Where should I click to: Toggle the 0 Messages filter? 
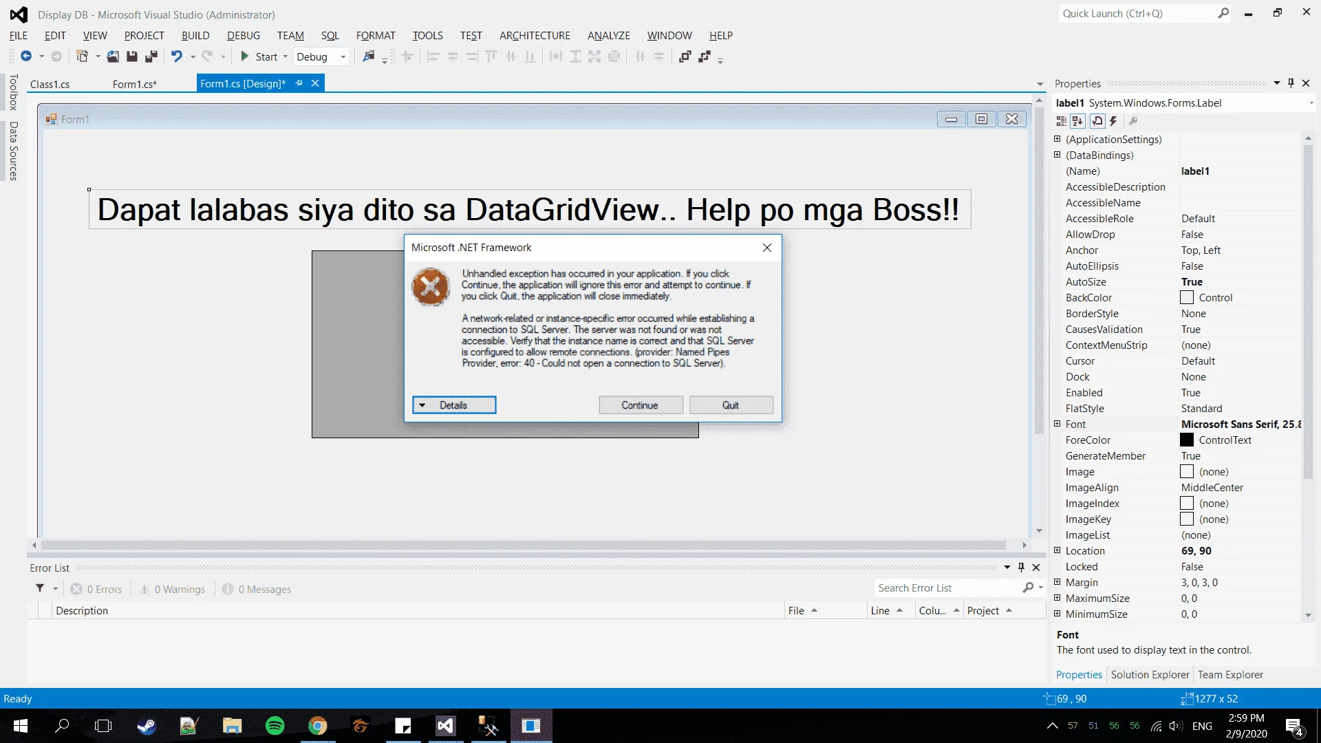[257, 589]
